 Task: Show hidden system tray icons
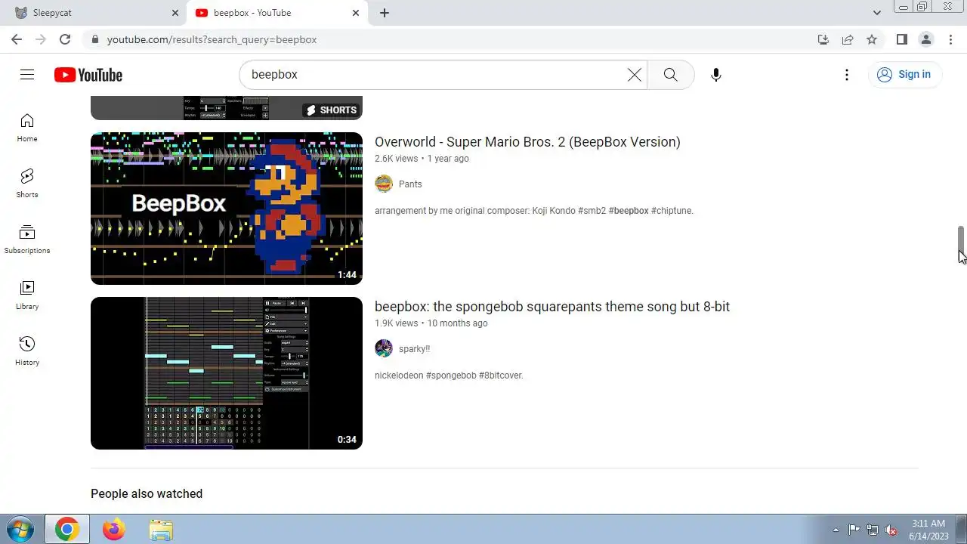836,530
